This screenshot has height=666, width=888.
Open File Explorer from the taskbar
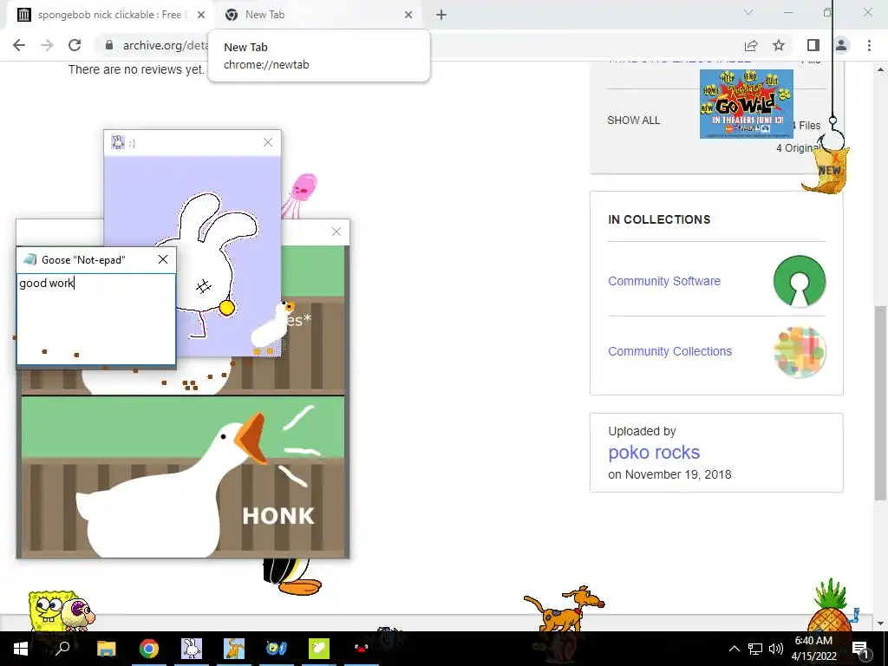[106, 649]
